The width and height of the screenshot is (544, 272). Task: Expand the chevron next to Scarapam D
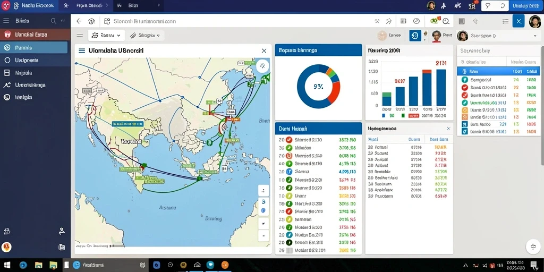pyautogui.click(x=535, y=36)
